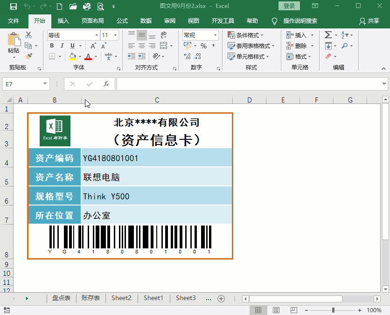The height and width of the screenshot is (315, 390).
Task: Click the font color red A swatch
Action: click(x=88, y=57)
